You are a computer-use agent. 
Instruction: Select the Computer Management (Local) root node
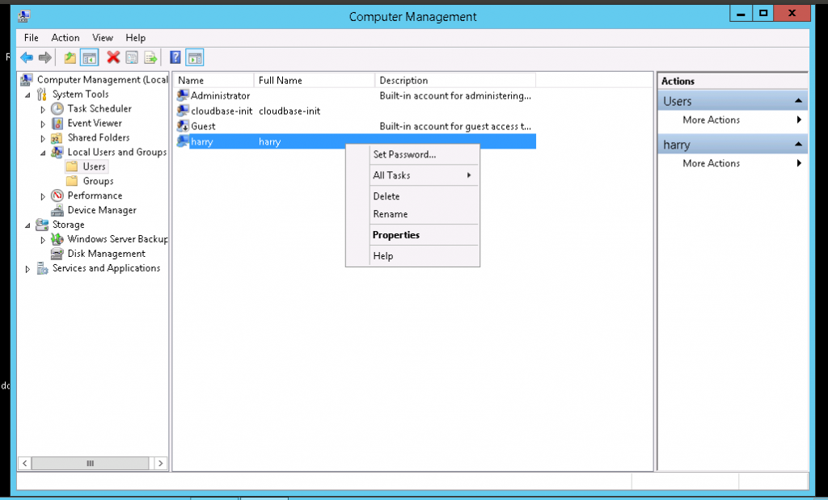[103, 80]
